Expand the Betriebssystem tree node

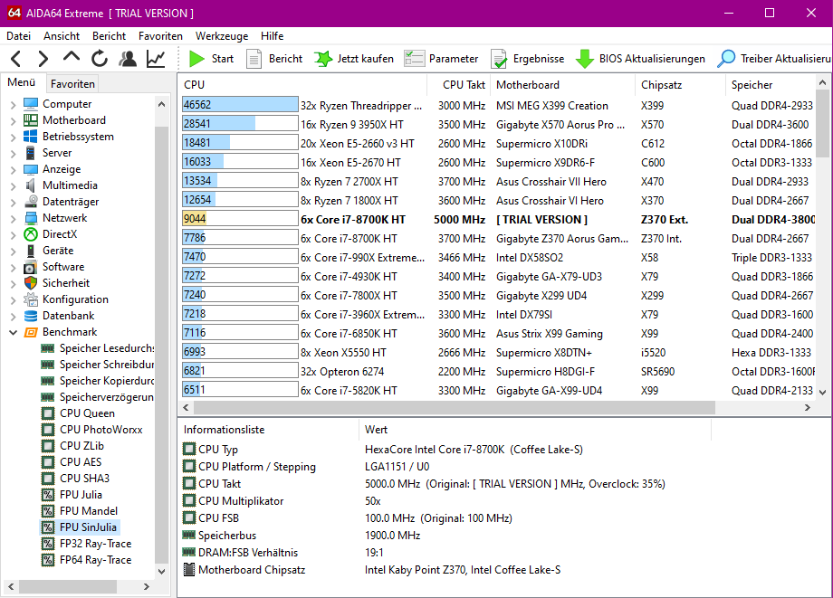14,137
